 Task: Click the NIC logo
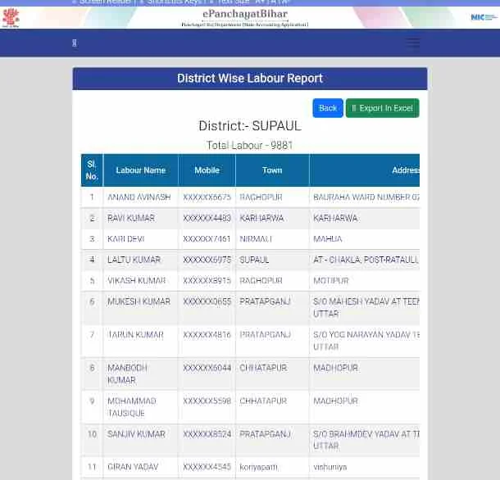pyautogui.click(x=483, y=17)
